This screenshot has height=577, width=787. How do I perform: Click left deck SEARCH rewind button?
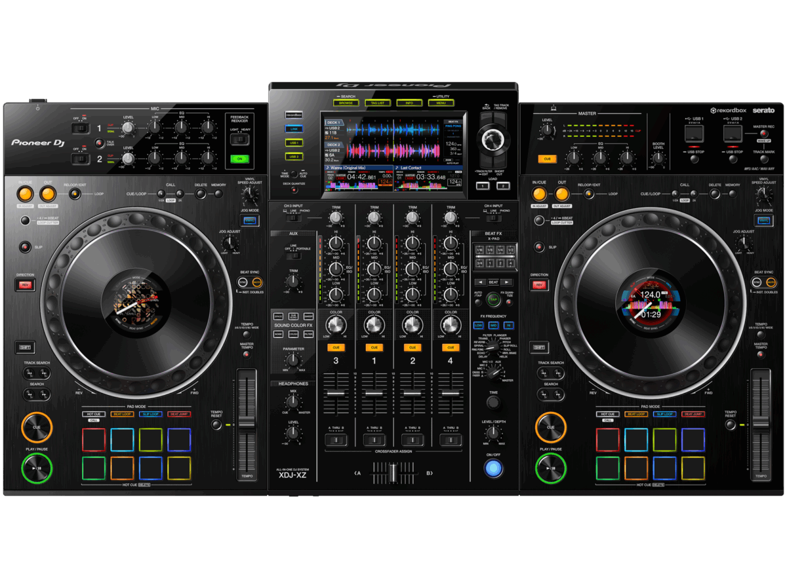(30, 395)
